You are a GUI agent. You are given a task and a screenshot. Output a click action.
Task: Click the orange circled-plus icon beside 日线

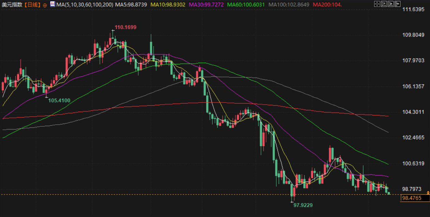pos(45,5)
